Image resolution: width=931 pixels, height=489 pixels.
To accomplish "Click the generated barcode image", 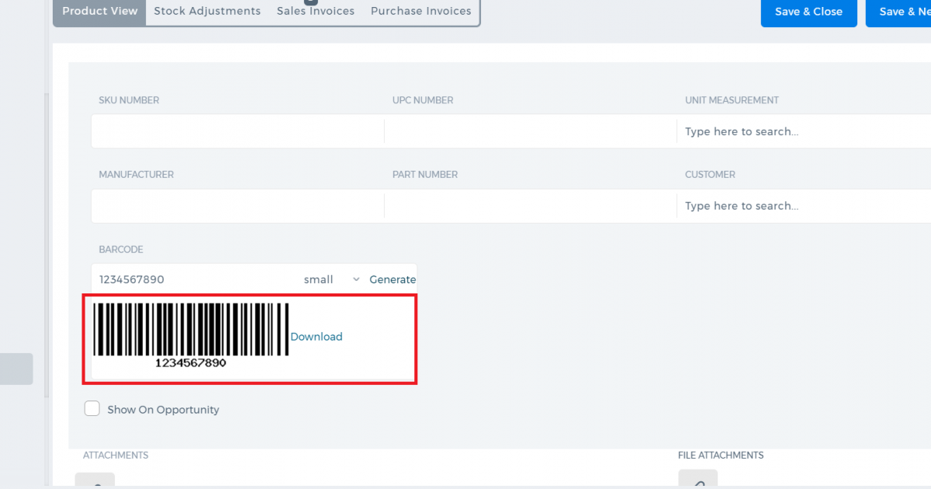I will pos(191,335).
